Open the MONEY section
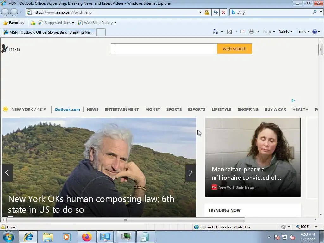 point(153,109)
